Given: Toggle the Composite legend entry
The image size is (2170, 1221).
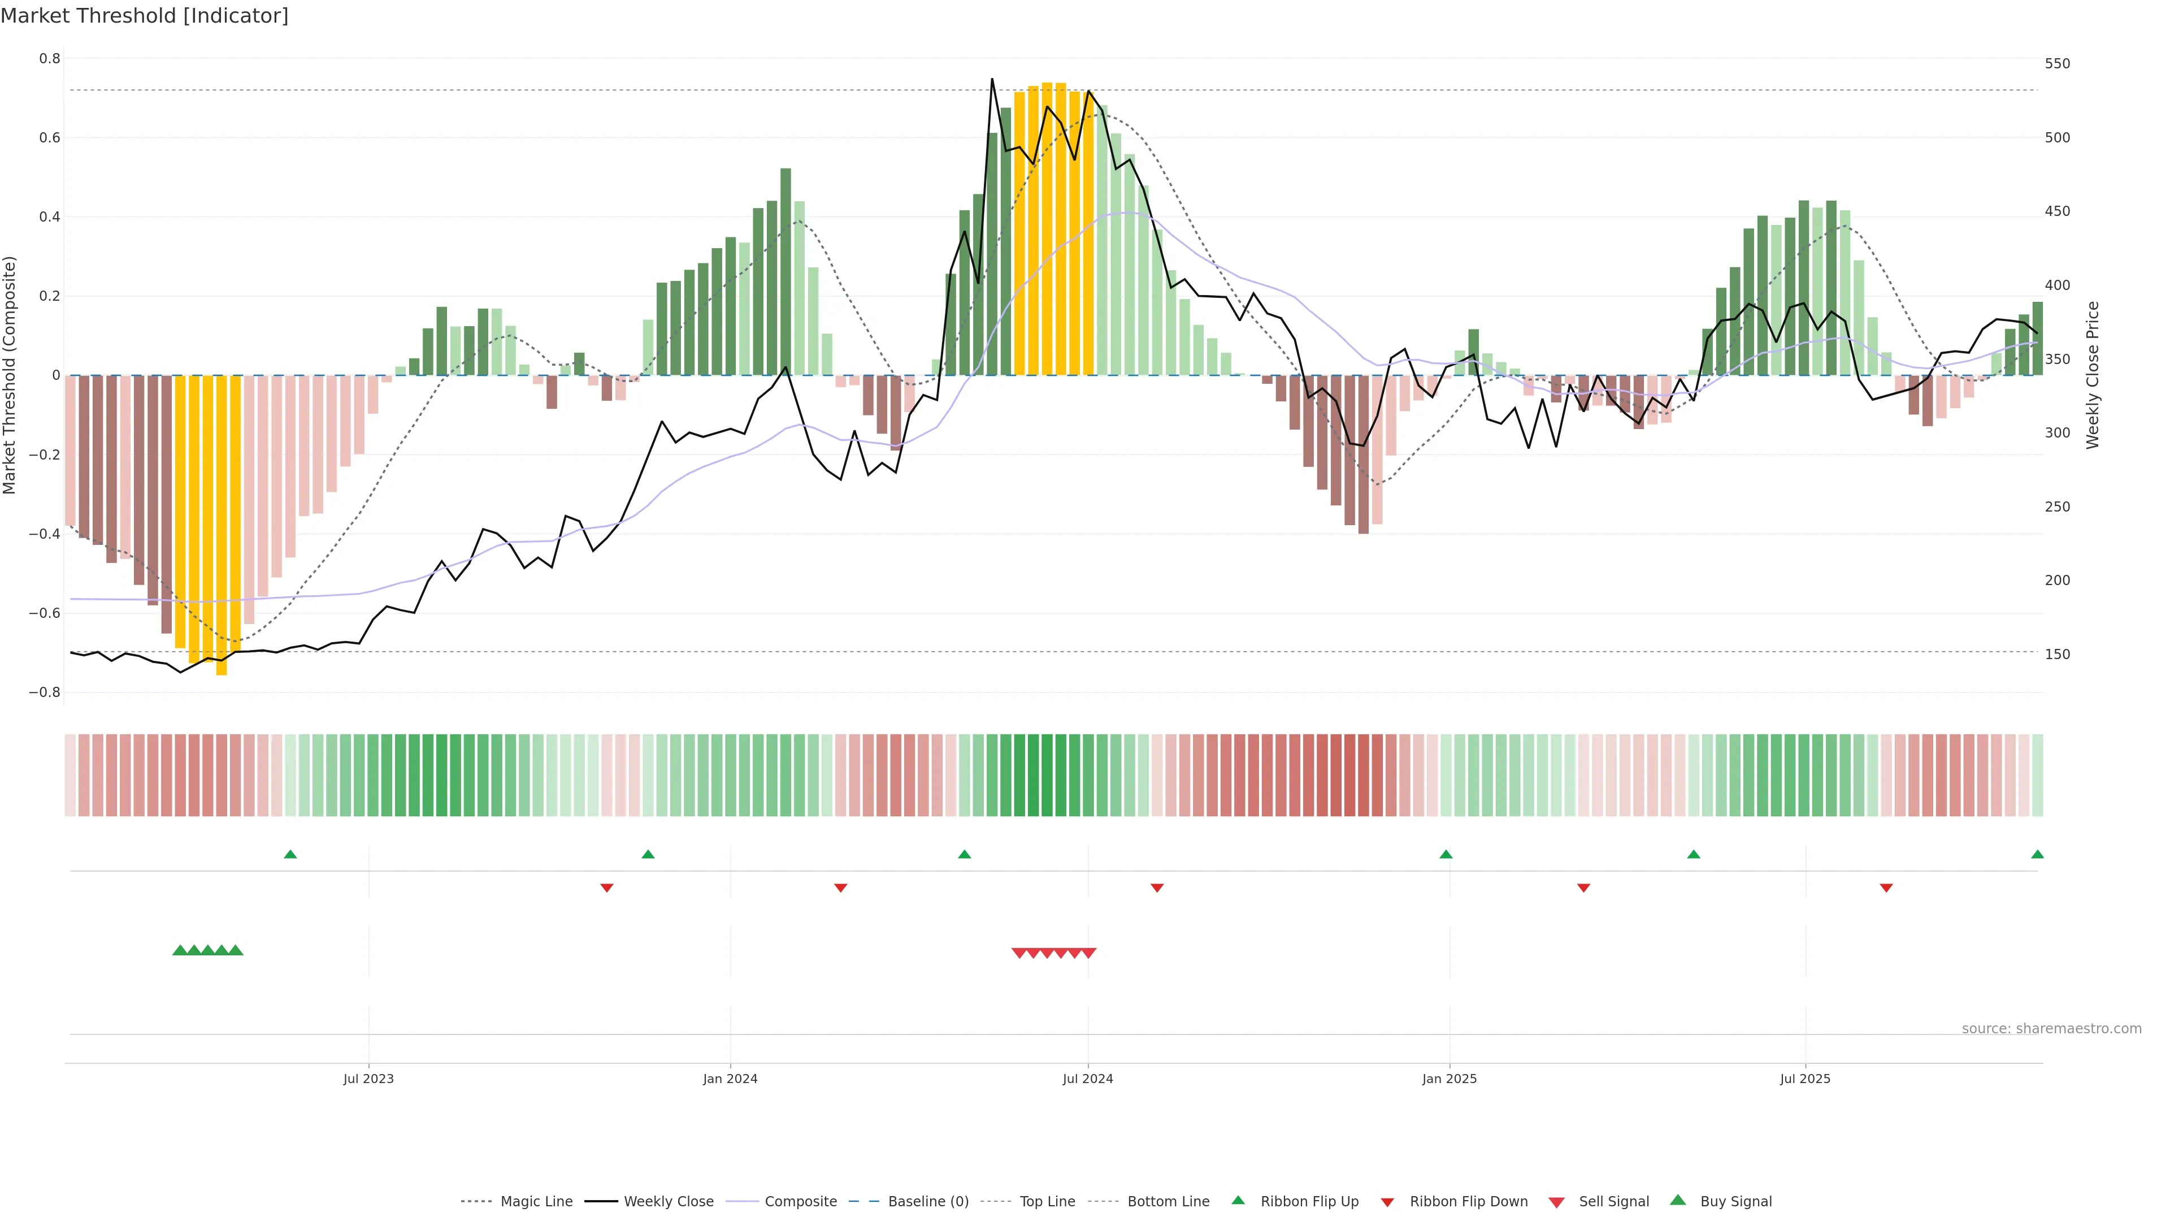Looking at the screenshot, I should [800, 1202].
